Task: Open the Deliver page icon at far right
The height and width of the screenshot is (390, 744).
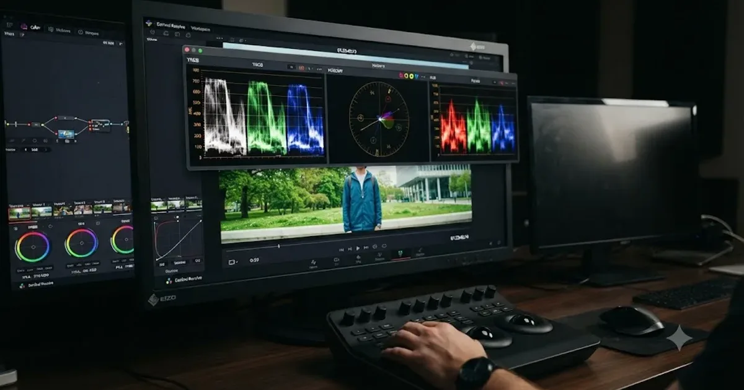Action: (x=420, y=251)
